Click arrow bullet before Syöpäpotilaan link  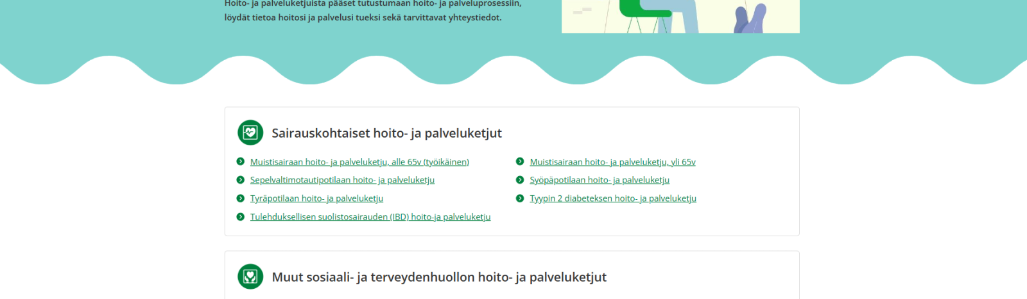(520, 180)
